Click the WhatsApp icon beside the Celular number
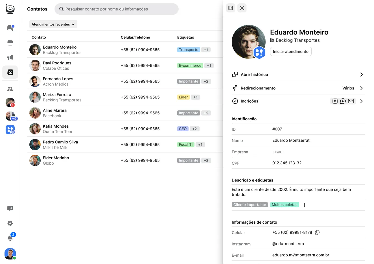The width and height of the screenshot is (374, 264). tap(317, 232)
